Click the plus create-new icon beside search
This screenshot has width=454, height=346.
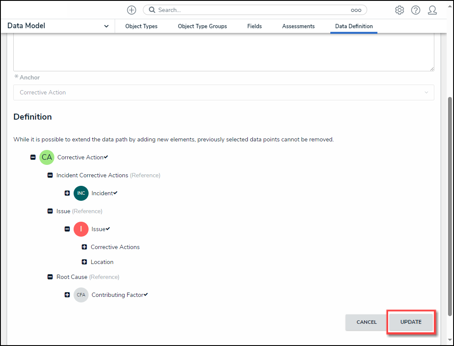tap(132, 10)
